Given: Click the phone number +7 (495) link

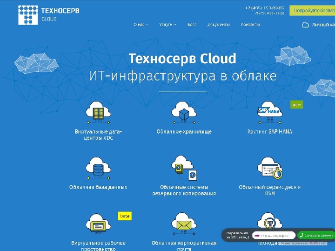Looking at the screenshot, I should 264,8.
